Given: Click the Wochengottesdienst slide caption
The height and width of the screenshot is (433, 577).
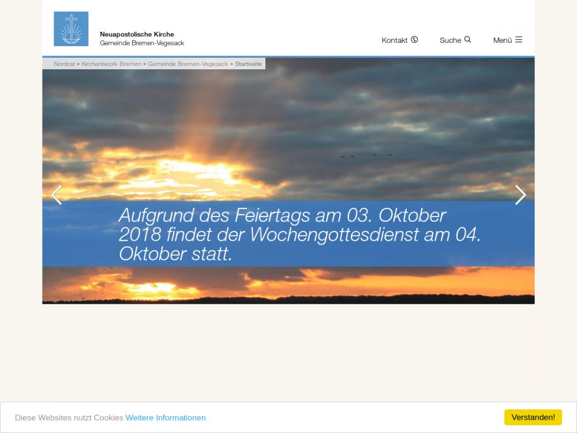Looking at the screenshot, I should (x=299, y=234).
